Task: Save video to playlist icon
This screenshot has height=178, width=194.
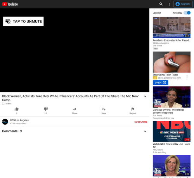Action: pos(104,109)
